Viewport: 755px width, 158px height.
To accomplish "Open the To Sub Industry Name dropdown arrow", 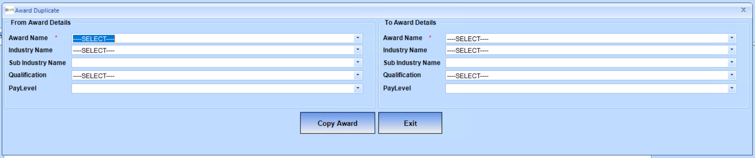I will (x=732, y=63).
